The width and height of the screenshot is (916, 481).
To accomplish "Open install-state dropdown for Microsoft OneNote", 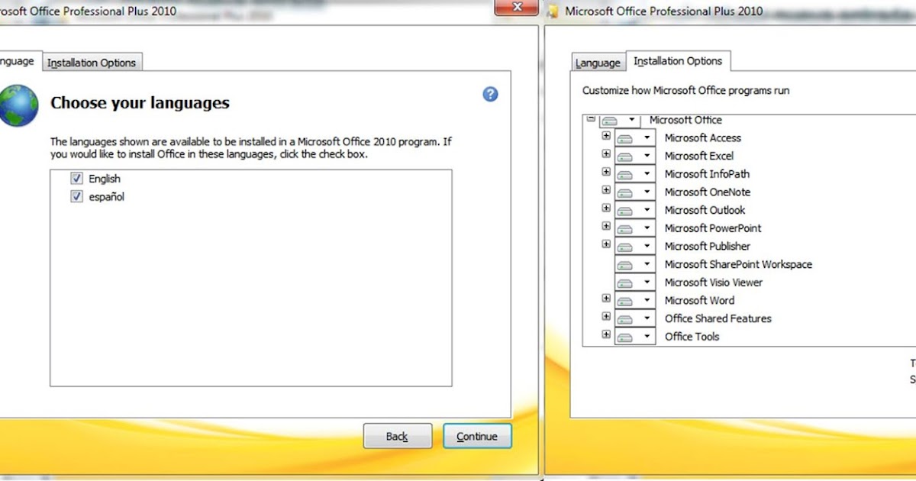I will [635, 192].
